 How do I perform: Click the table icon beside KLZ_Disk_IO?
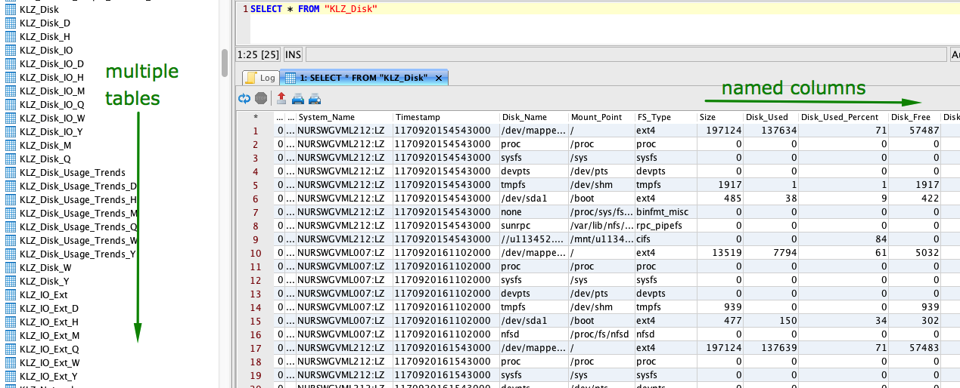(11, 50)
